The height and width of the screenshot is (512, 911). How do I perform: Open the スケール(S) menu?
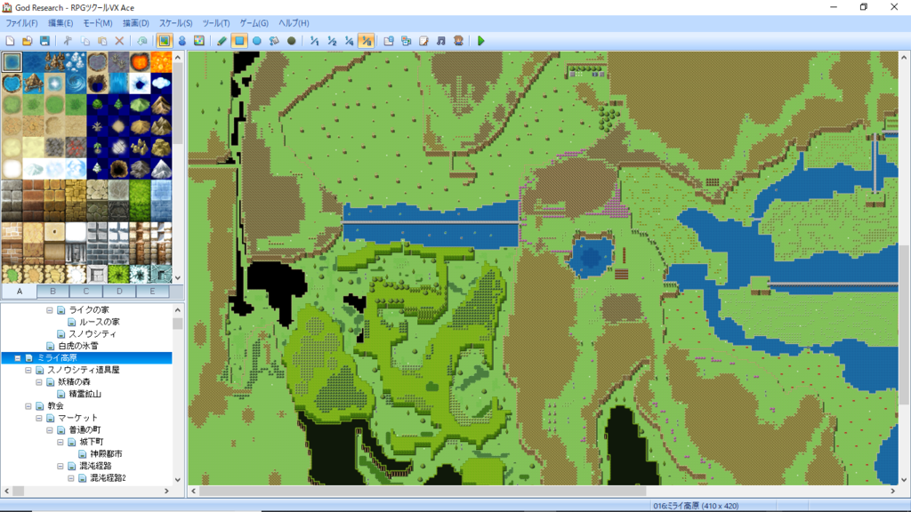tap(175, 23)
